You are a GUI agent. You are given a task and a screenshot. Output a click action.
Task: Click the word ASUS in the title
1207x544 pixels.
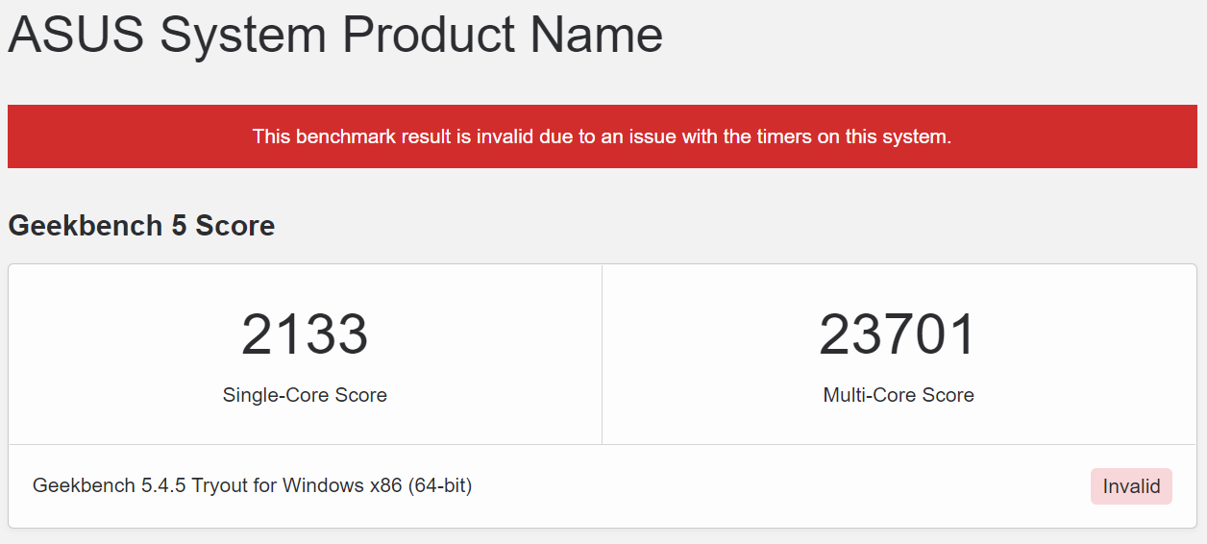76,35
